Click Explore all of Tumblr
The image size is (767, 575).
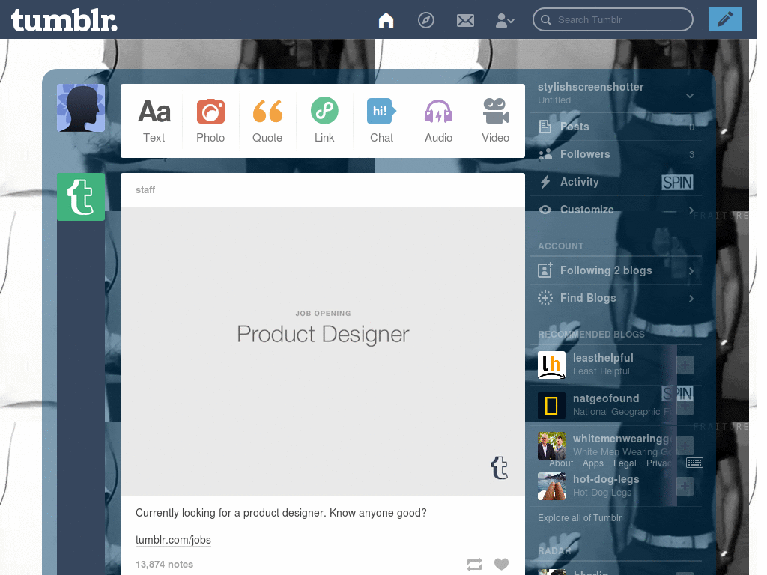point(580,518)
